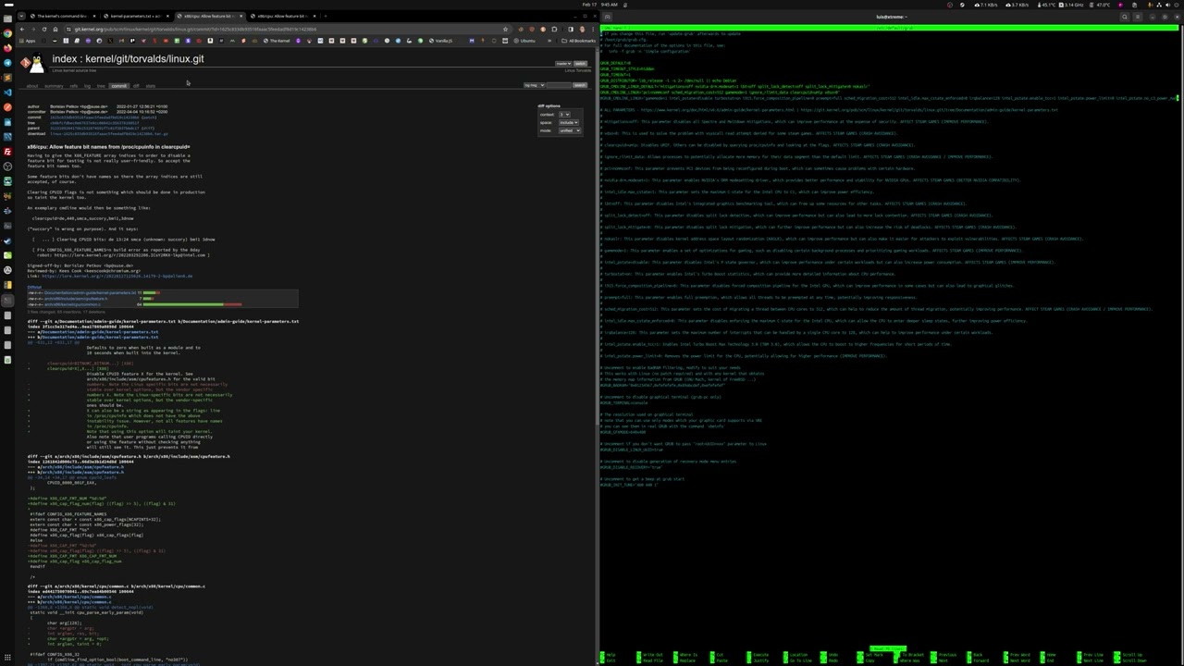Change the diff context dropdown
1184x666 pixels.
pyautogui.click(x=564, y=115)
